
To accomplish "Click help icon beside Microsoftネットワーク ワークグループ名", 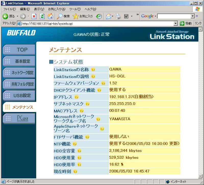I will (98, 119).
